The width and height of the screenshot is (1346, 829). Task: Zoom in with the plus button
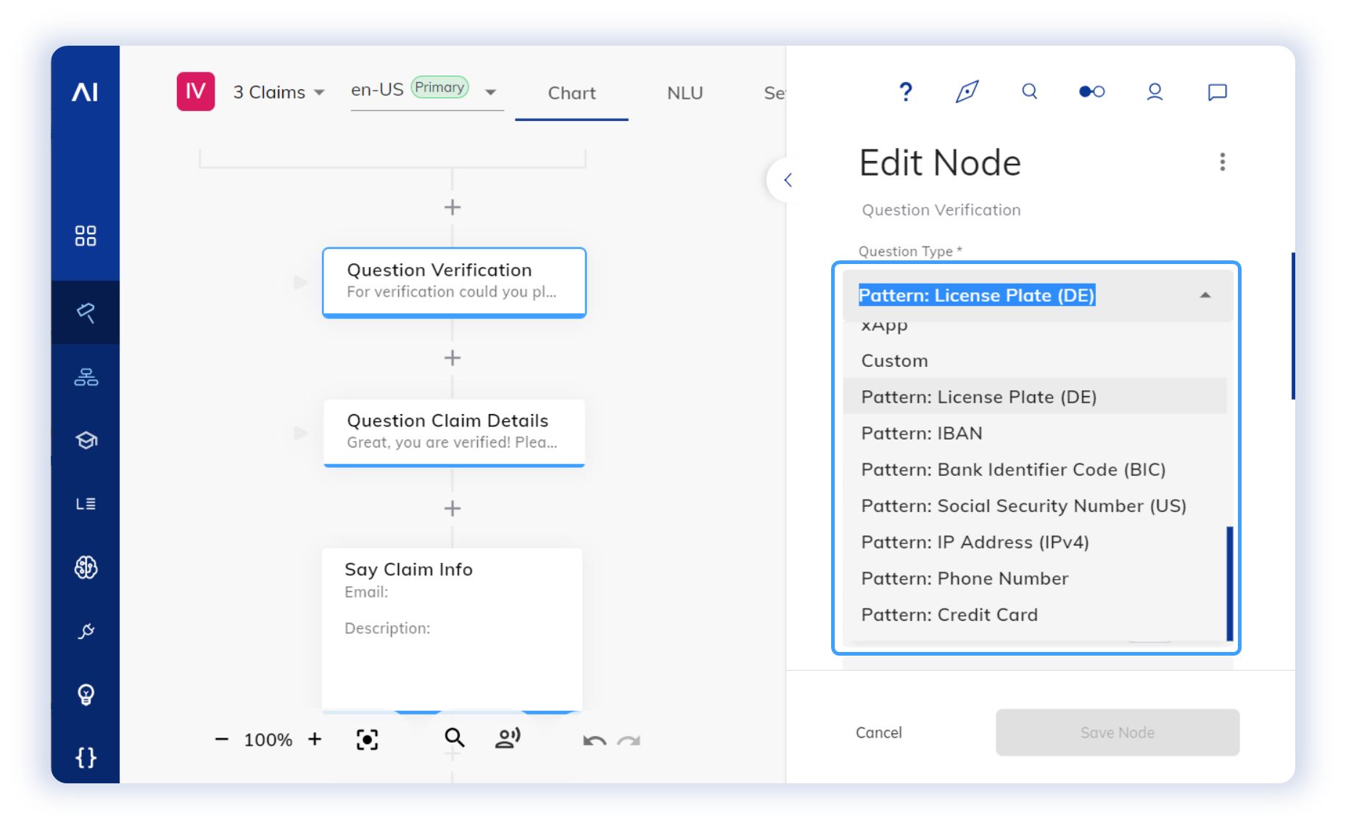pos(315,739)
